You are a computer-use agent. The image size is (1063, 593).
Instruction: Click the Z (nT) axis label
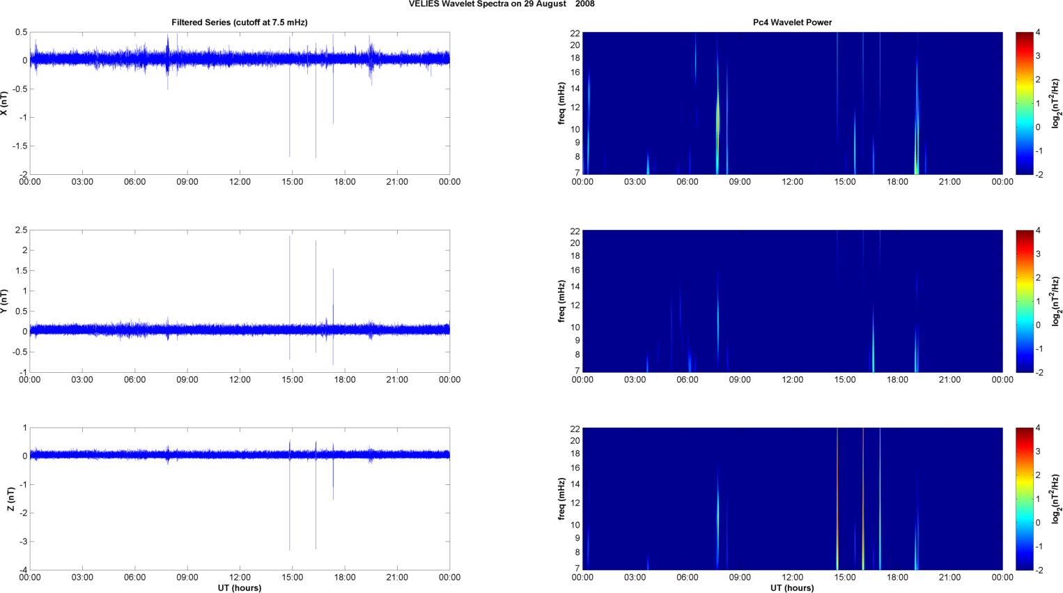click(x=10, y=499)
